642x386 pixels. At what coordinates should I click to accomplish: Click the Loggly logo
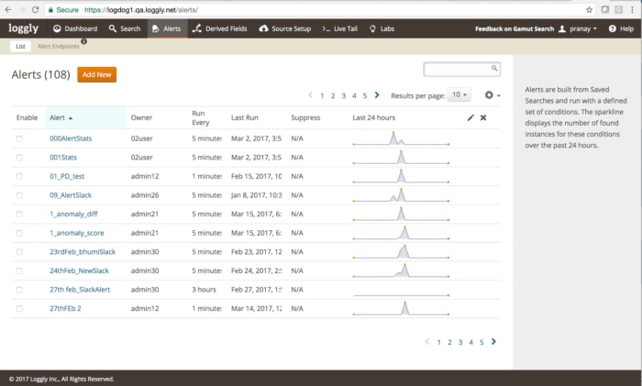pyautogui.click(x=23, y=28)
